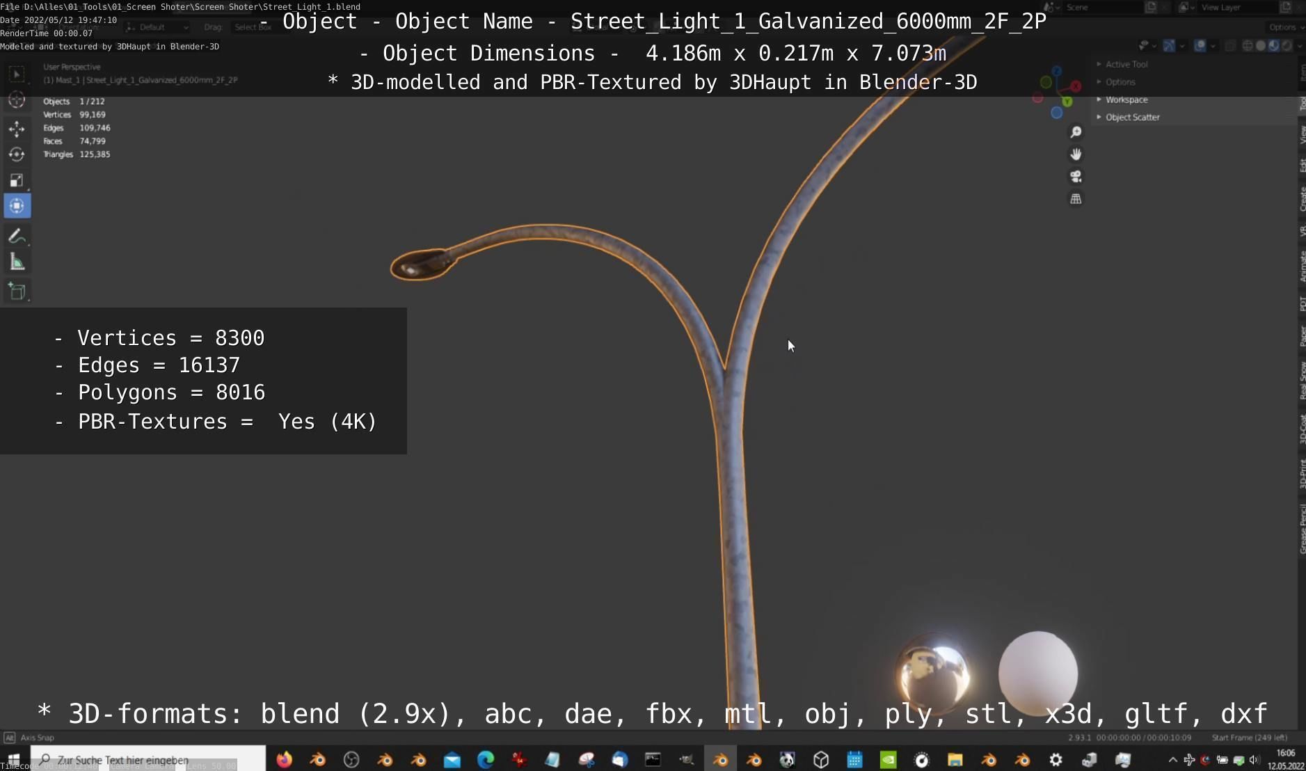
Task: Activate the 3D Cursor tool
Action: 17,100
